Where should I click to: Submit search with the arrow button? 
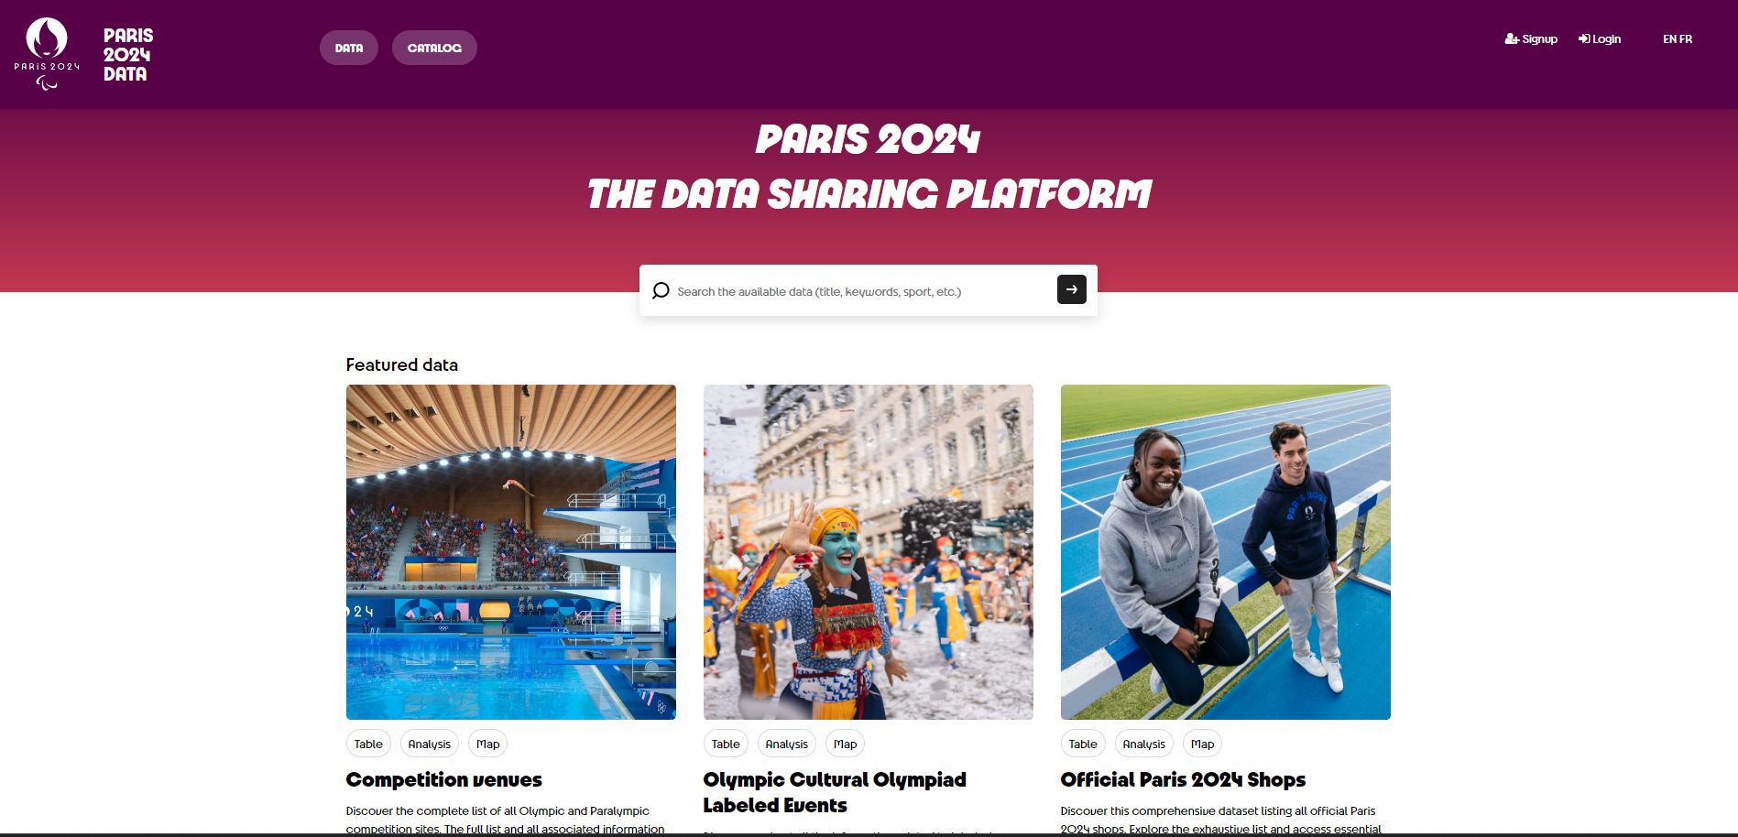(x=1072, y=289)
